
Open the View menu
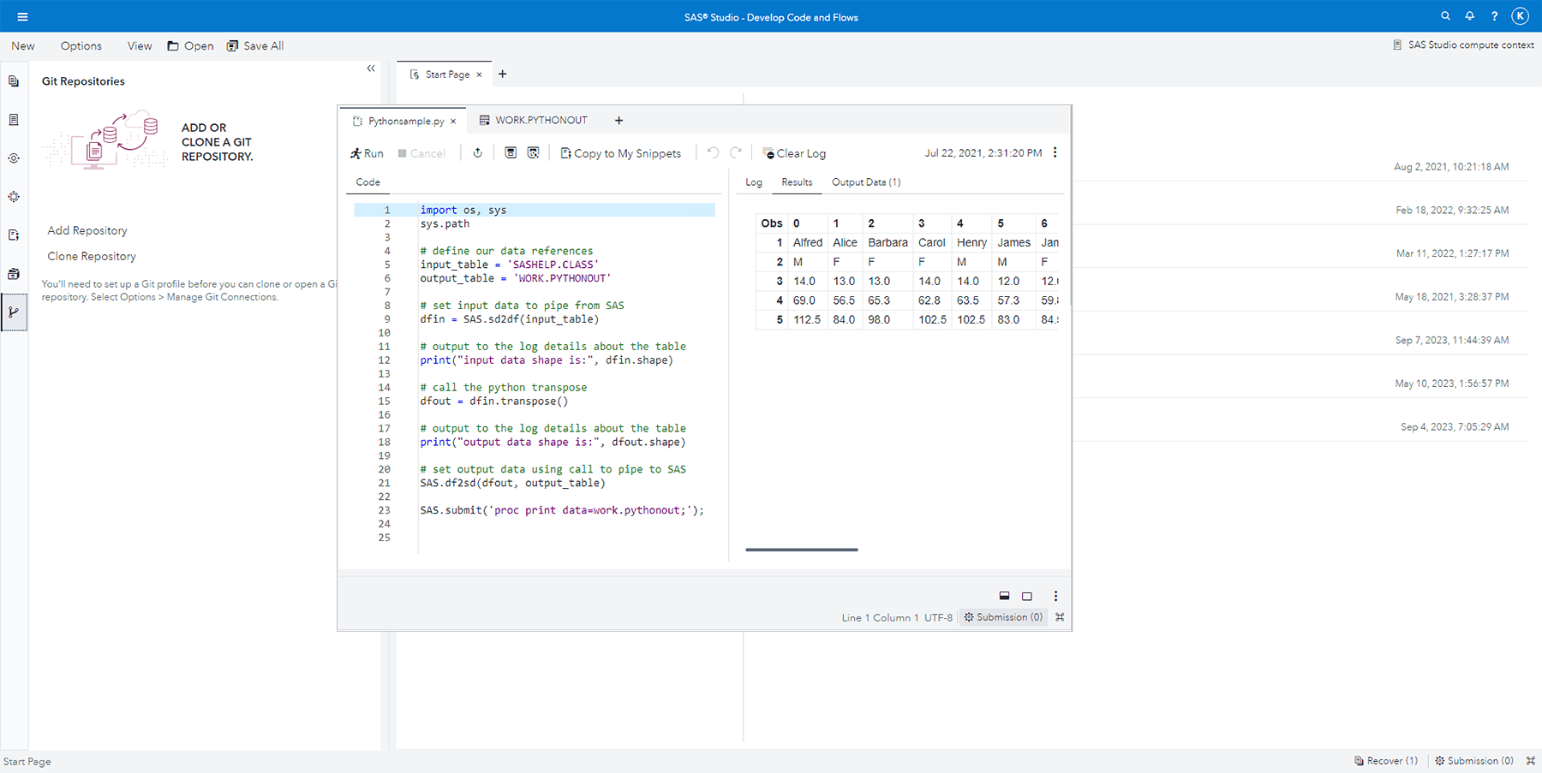[x=140, y=46]
